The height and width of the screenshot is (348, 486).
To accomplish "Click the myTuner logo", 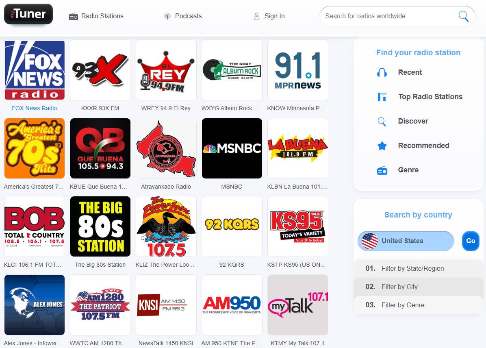I will click(x=28, y=14).
